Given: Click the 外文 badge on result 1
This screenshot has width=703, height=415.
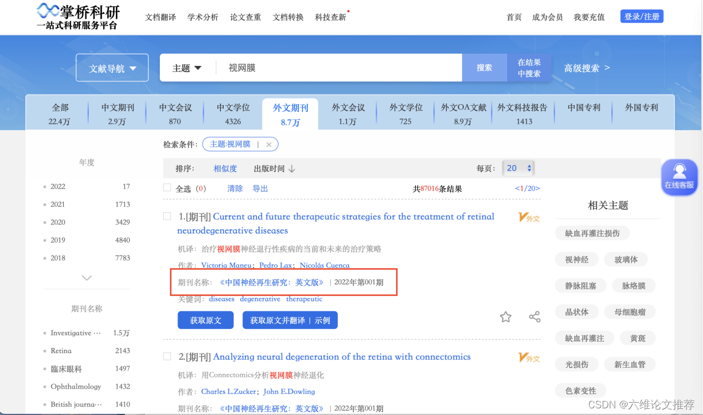Looking at the screenshot, I should click(x=529, y=217).
